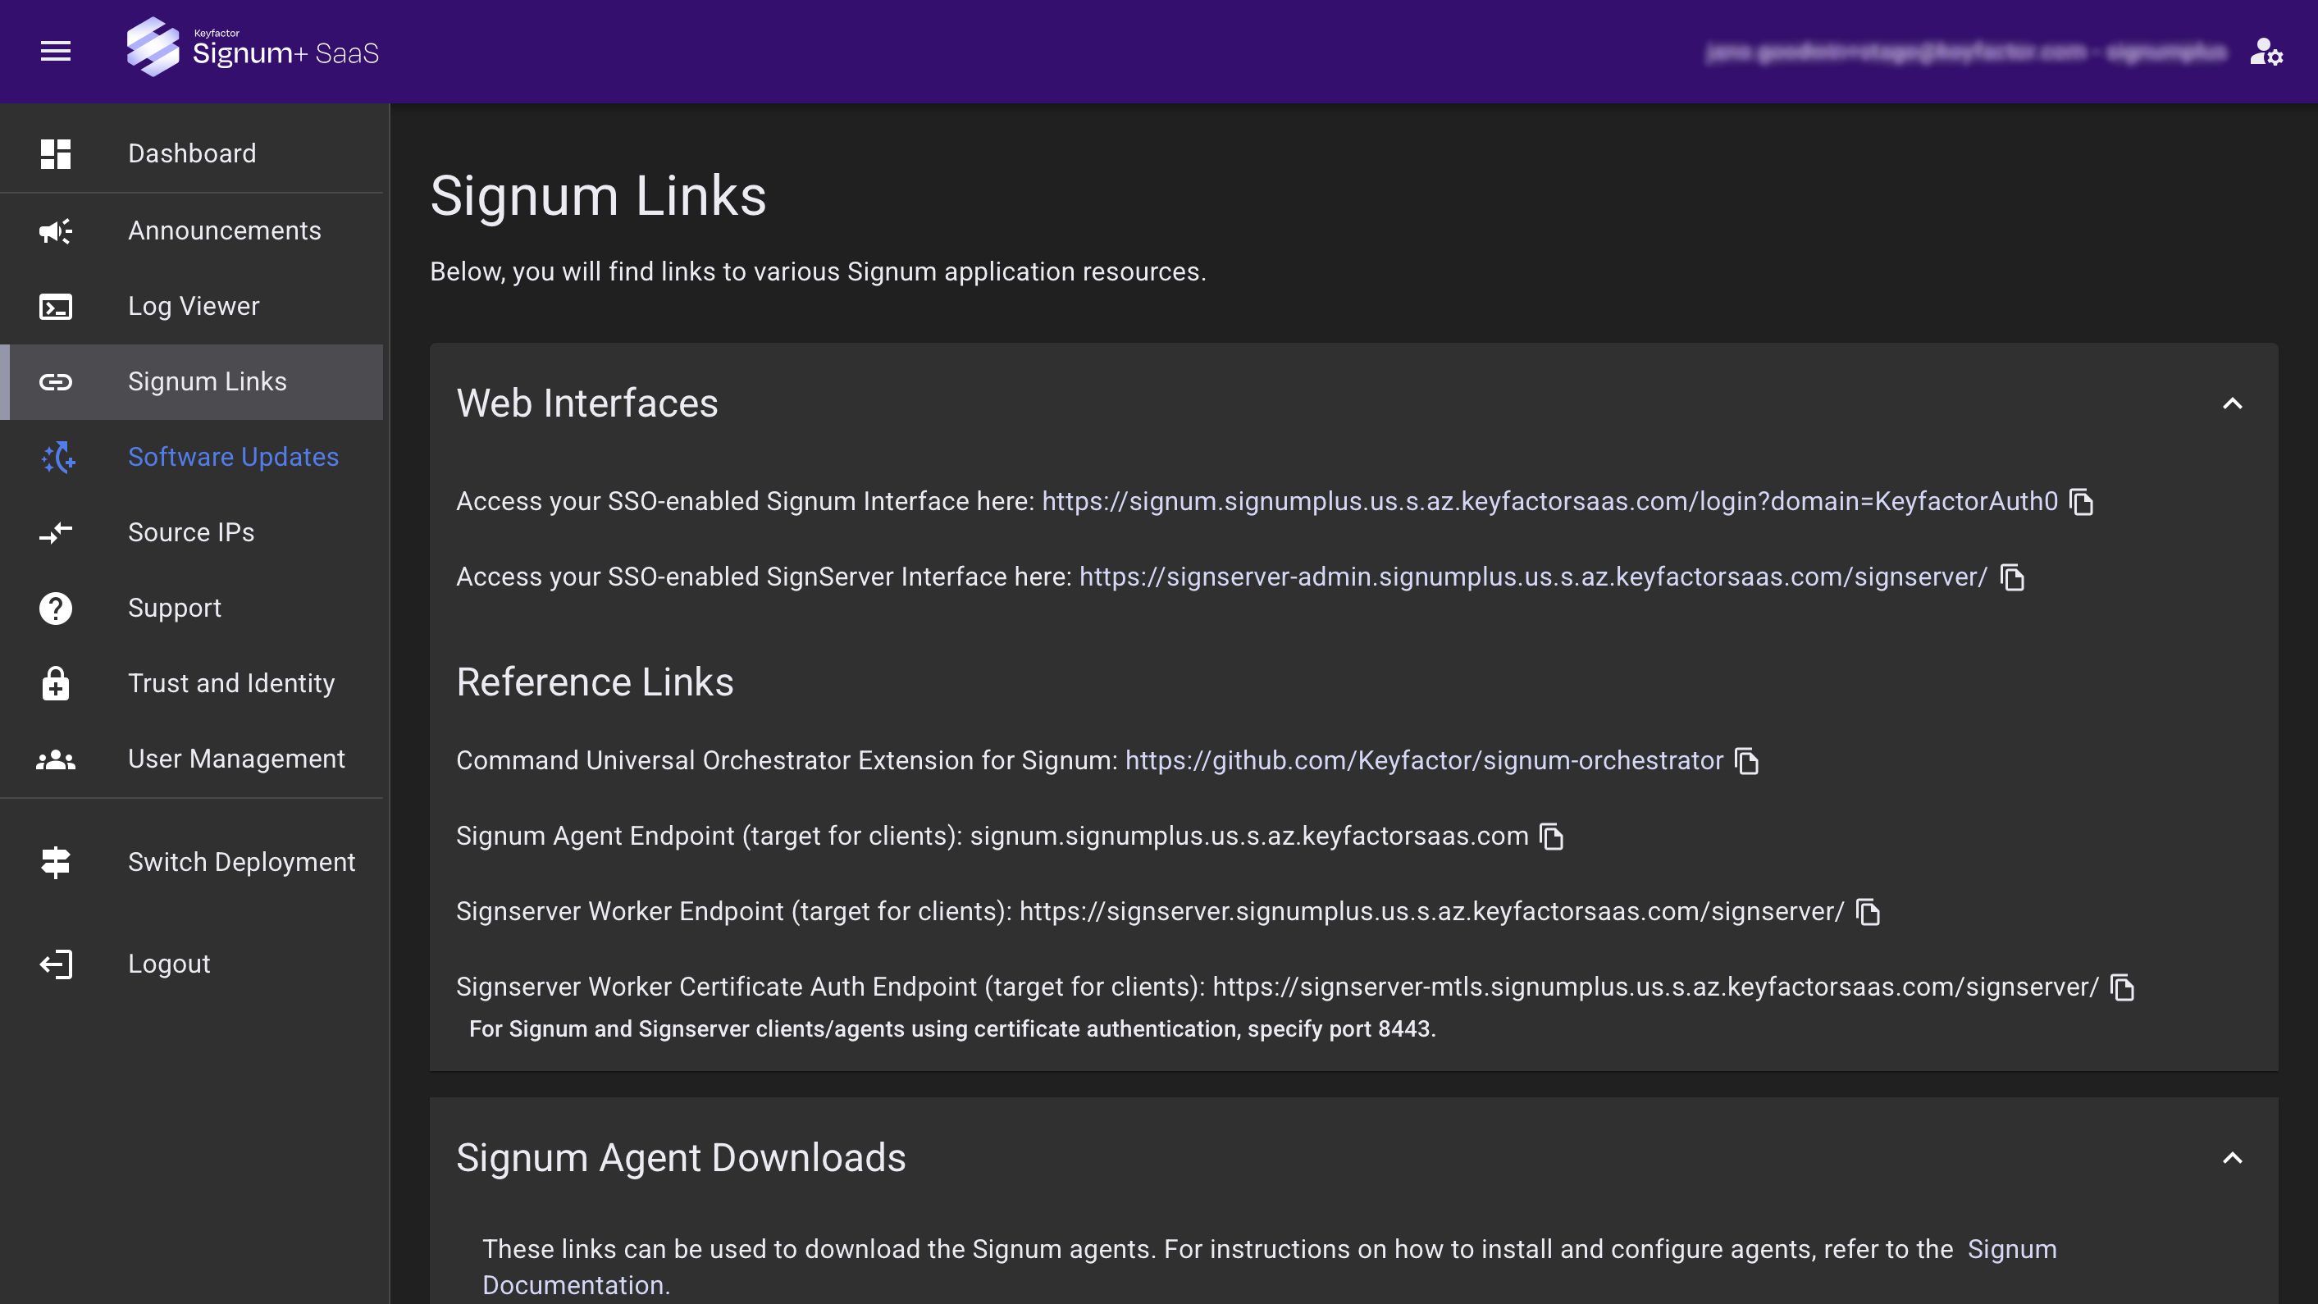2318x1304 pixels.
Task: Copy the Signserver Worker Endpoint URL
Action: pyautogui.click(x=1868, y=912)
